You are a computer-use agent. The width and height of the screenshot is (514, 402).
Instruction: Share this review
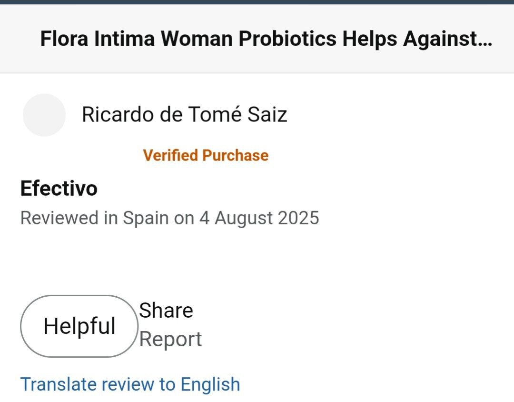coord(166,311)
